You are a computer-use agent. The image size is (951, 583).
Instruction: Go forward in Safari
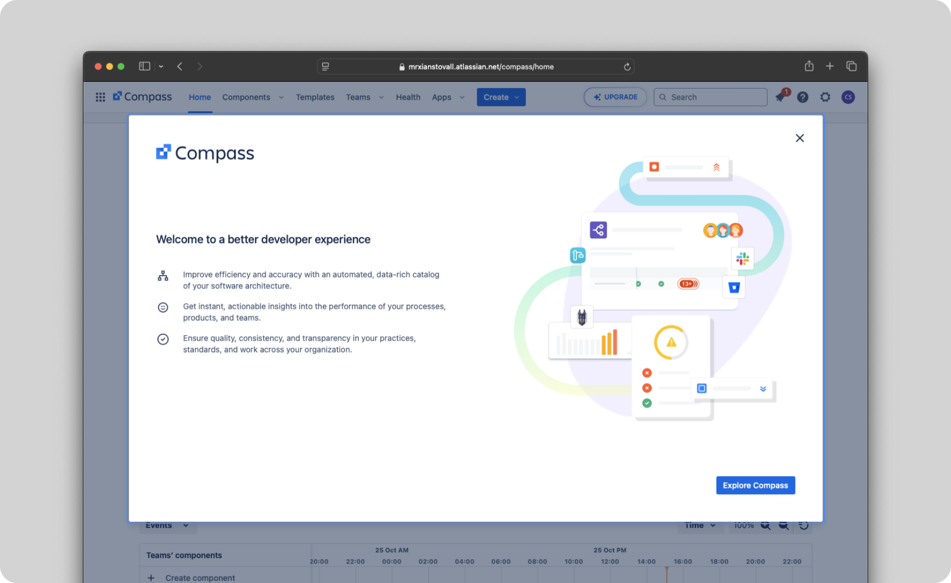point(200,67)
